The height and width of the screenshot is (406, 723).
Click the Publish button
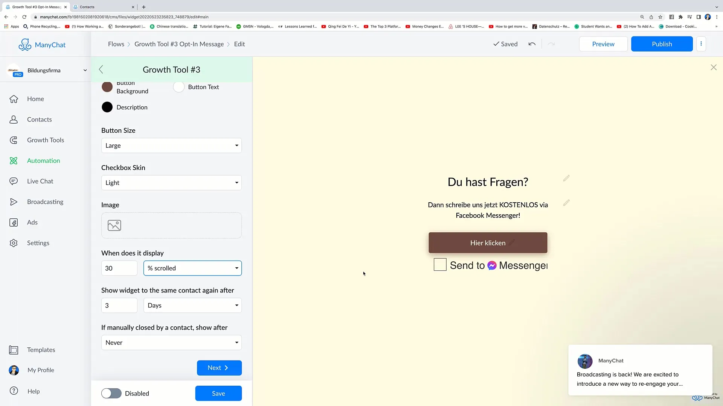tap(662, 44)
